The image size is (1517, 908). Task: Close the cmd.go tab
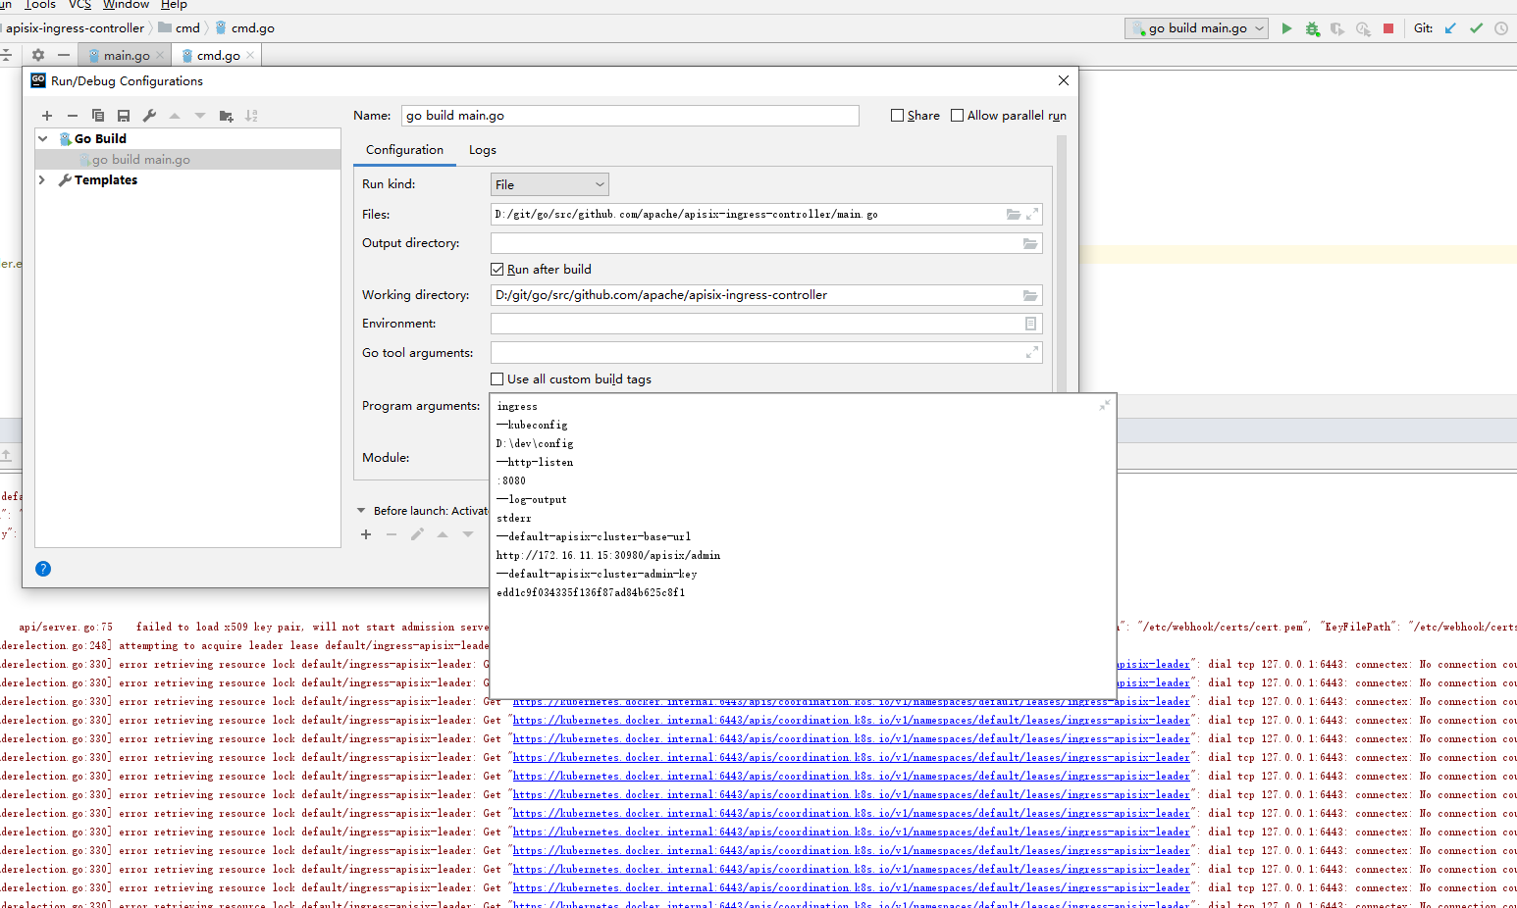tap(250, 56)
